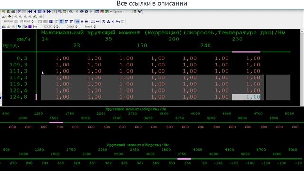The image size is (304, 171).
Task: Click the км/ч axis label
Action: click(x=24, y=39)
